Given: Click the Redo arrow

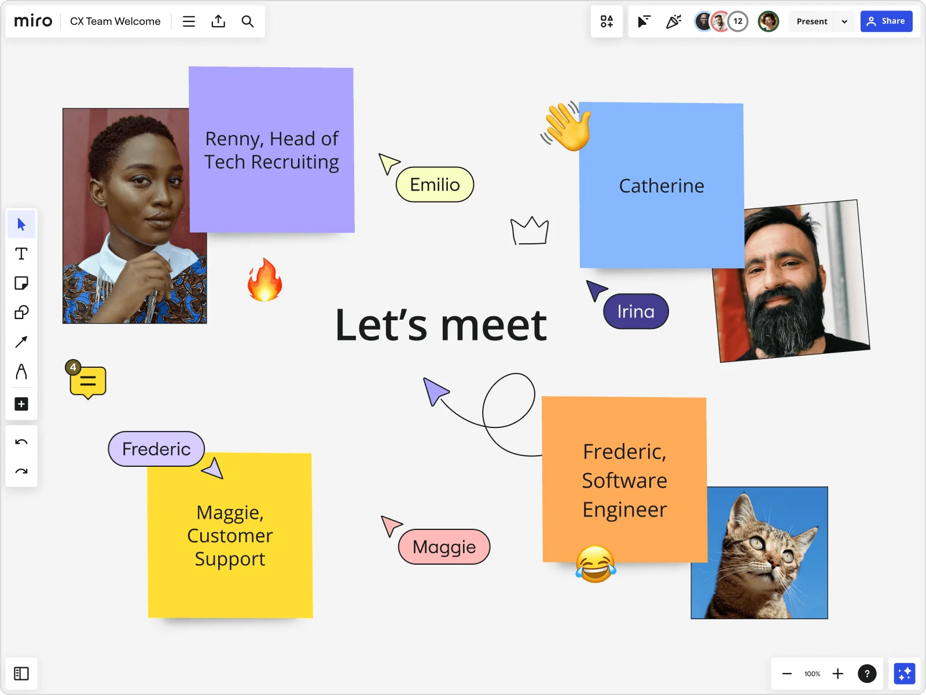Looking at the screenshot, I should point(21,471).
